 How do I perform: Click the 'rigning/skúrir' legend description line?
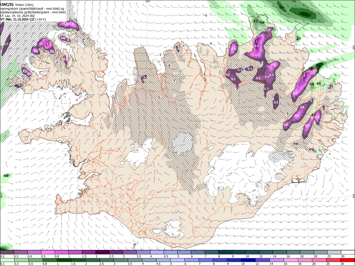[32, 9]
